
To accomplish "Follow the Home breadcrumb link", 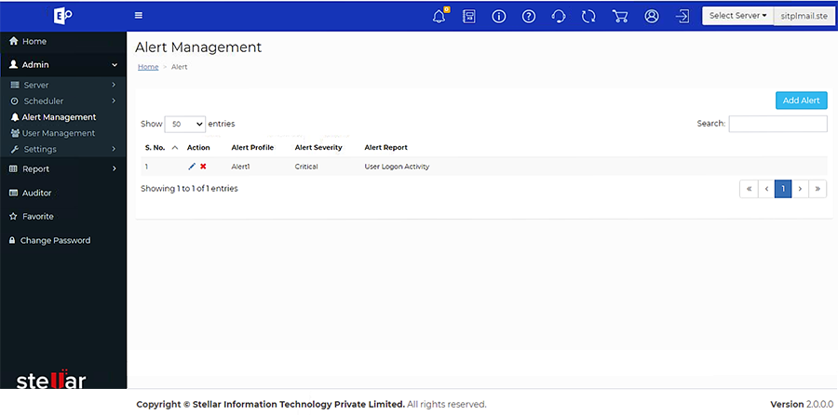I will pyautogui.click(x=148, y=67).
